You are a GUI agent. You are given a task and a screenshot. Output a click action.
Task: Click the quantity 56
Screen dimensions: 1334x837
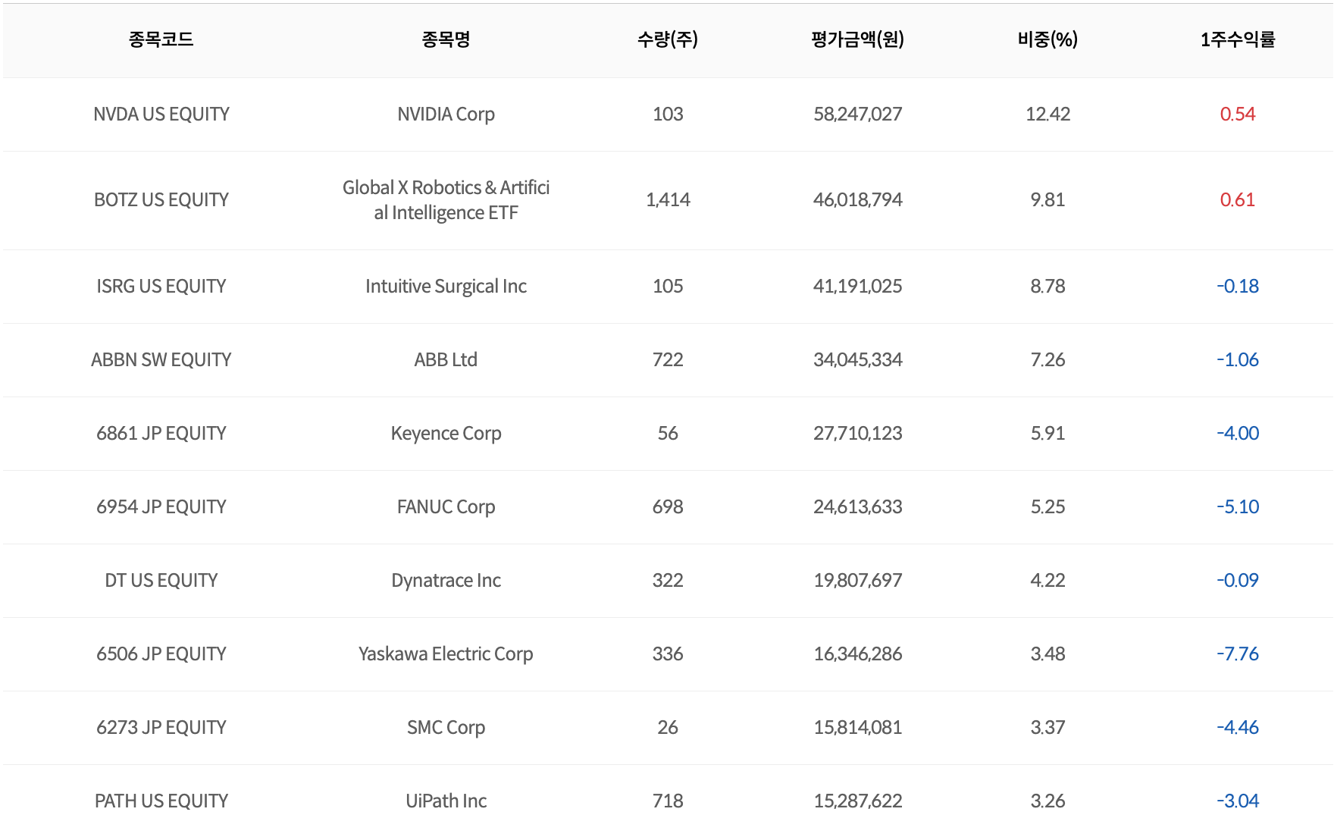668,433
